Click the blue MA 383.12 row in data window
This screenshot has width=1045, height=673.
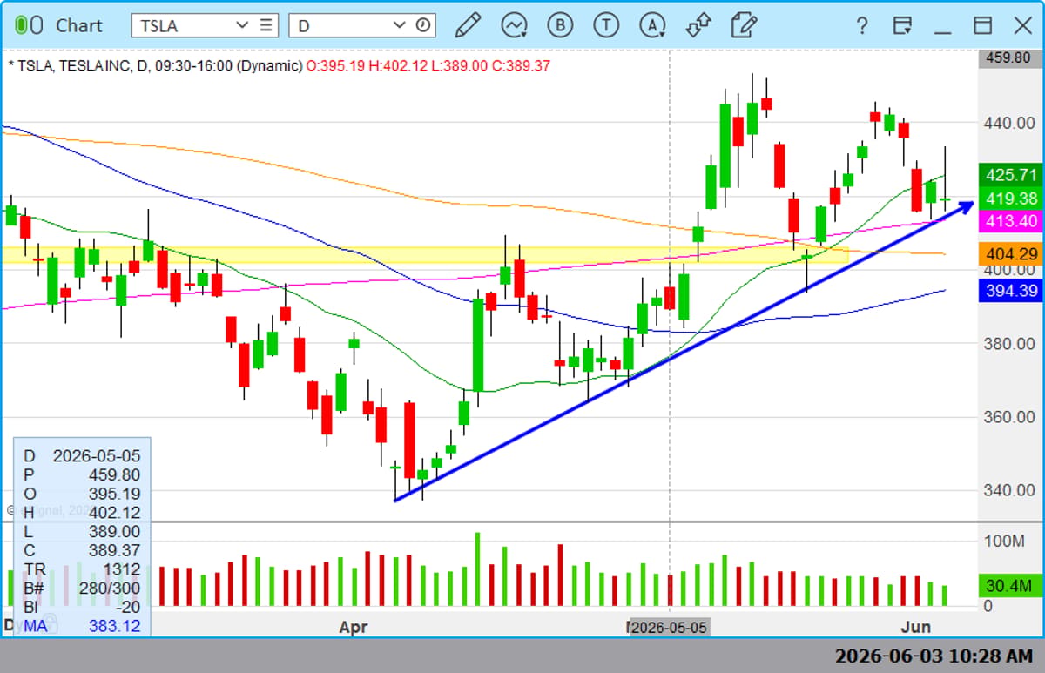tap(81, 626)
